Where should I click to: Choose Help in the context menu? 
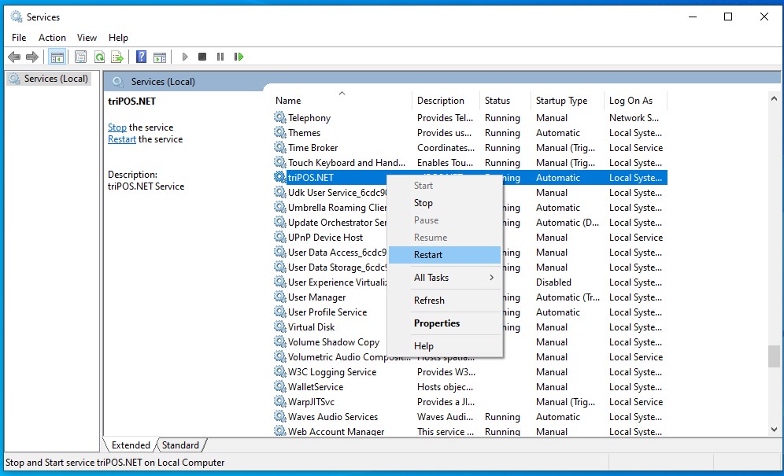coord(445,346)
